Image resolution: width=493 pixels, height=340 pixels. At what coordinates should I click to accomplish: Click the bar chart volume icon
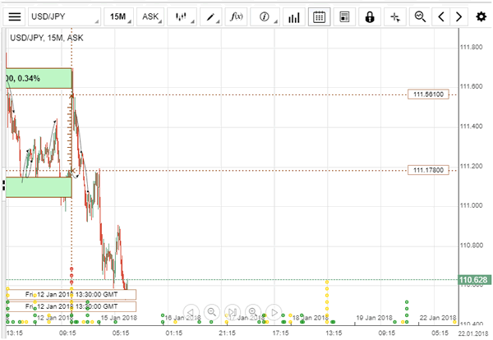(293, 16)
